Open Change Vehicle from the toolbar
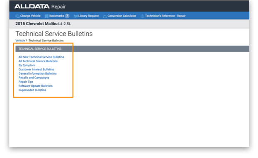This screenshot has width=258, height=158. pos(30,16)
